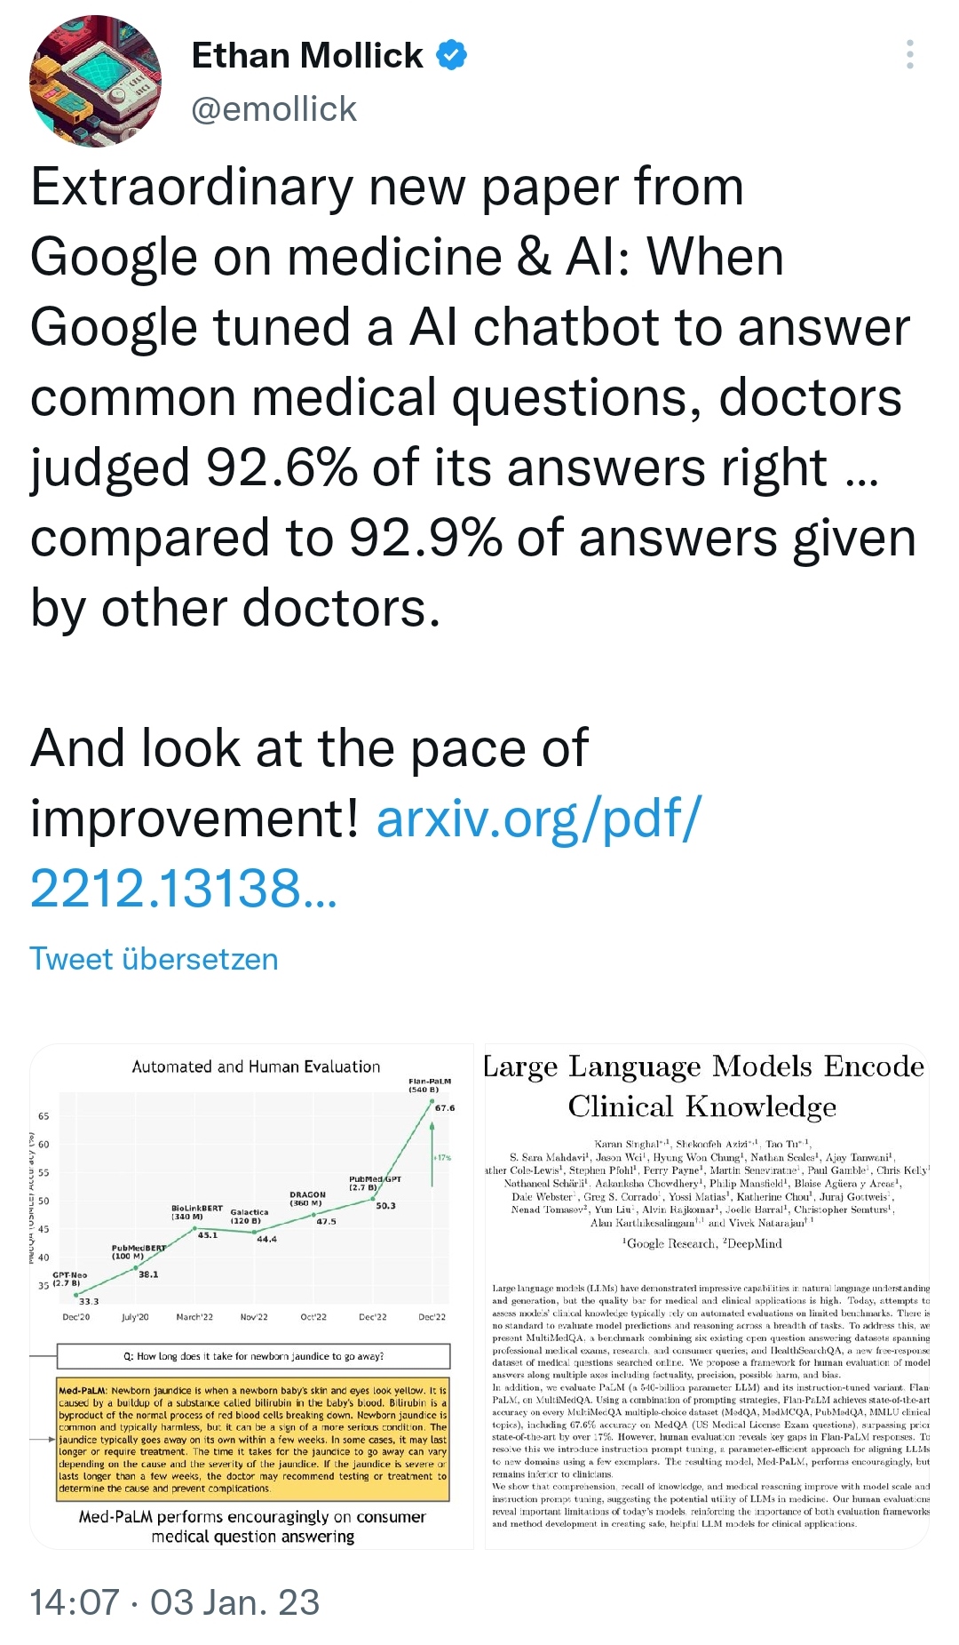Translate via Tweet übersetzen

[154, 959]
